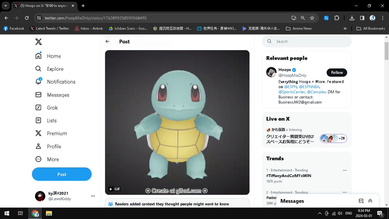Open the Anime News bookmarks folder
The width and height of the screenshot is (389, 219).
[x=299, y=29]
